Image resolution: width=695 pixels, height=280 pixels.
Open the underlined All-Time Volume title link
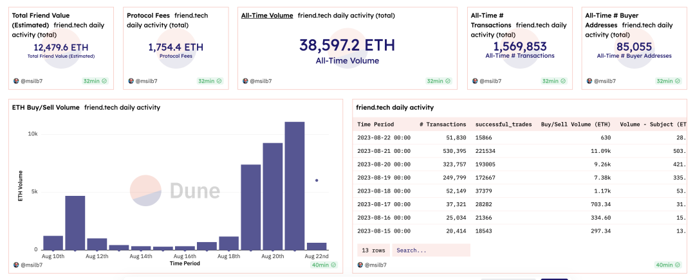(x=267, y=15)
